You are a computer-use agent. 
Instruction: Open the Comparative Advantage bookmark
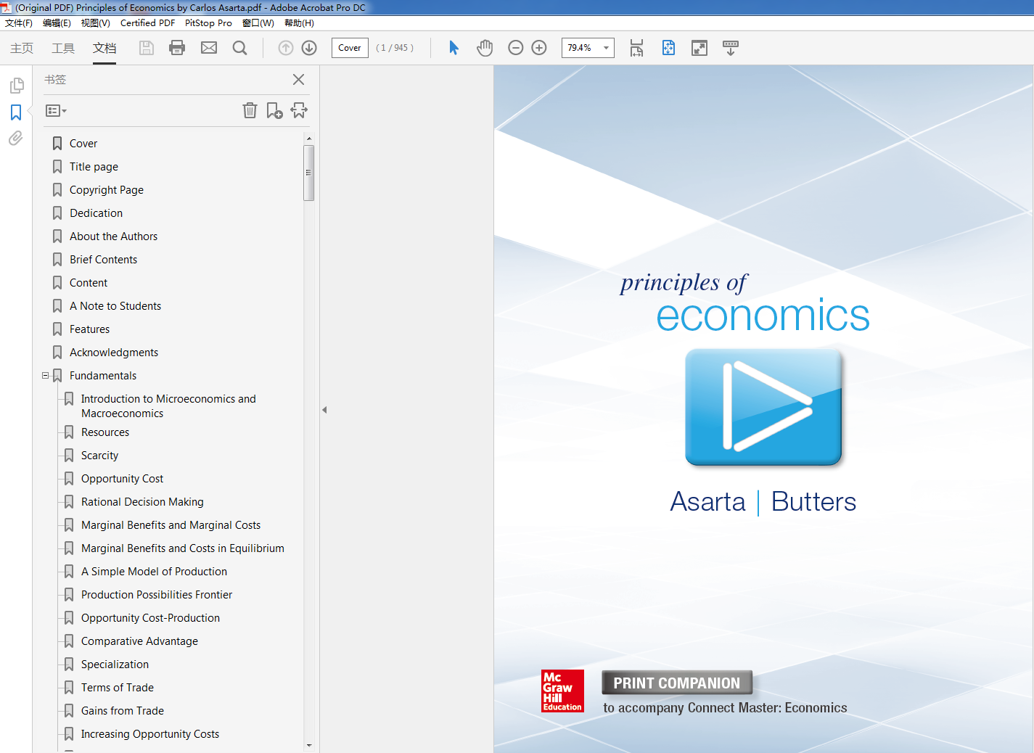pyautogui.click(x=139, y=641)
